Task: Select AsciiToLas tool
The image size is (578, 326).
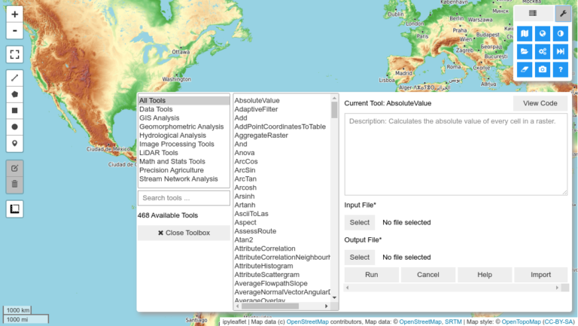Action: click(282, 214)
